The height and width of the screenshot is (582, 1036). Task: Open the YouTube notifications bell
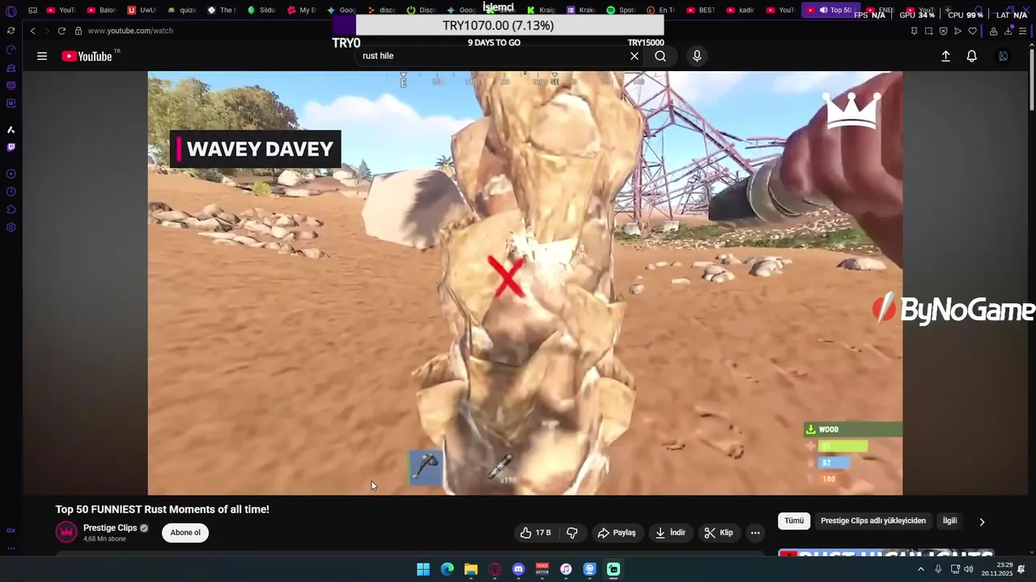coord(972,56)
